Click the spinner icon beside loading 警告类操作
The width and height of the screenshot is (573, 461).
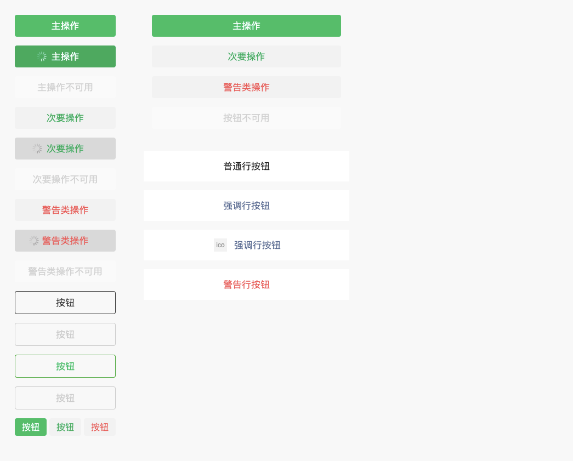(34, 241)
